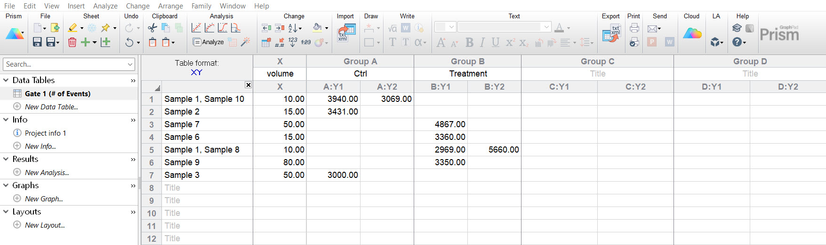The image size is (826, 245).
Task: Click the highlighter sheet icon
Action: [72, 28]
